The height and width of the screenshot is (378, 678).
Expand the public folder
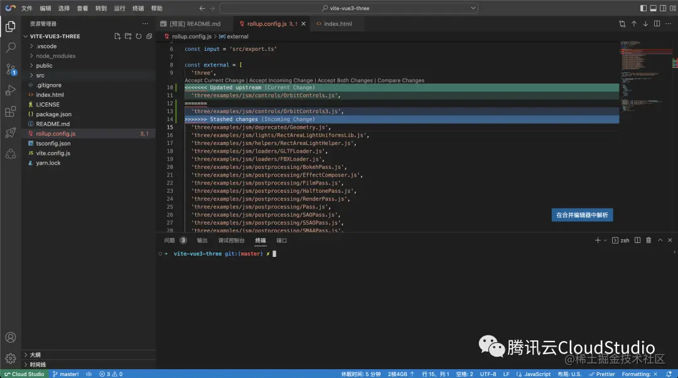click(x=44, y=66)
